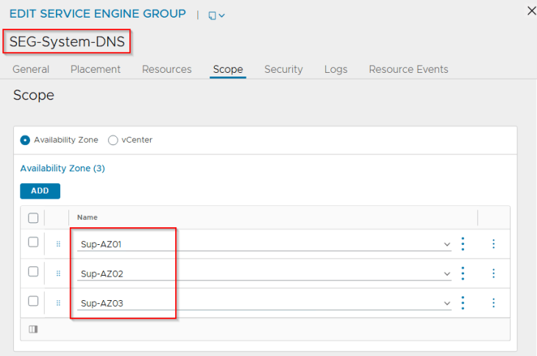Close the Edit Service Engine Group dialog

tap(532, 10)
